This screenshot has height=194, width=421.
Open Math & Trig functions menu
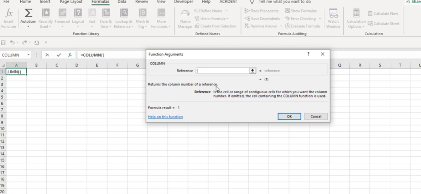pos(142,19)
